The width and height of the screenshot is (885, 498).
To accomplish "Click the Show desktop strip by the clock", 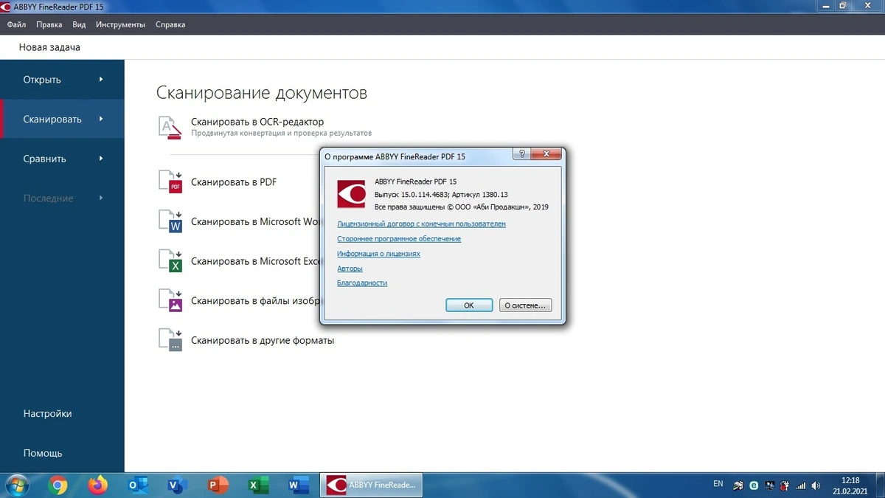I will [879, 485].
